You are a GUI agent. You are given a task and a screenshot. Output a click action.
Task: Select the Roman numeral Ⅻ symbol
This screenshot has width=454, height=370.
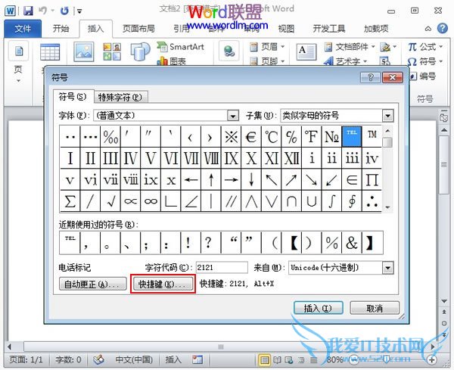pyautogui.click(x=291, y=158)
